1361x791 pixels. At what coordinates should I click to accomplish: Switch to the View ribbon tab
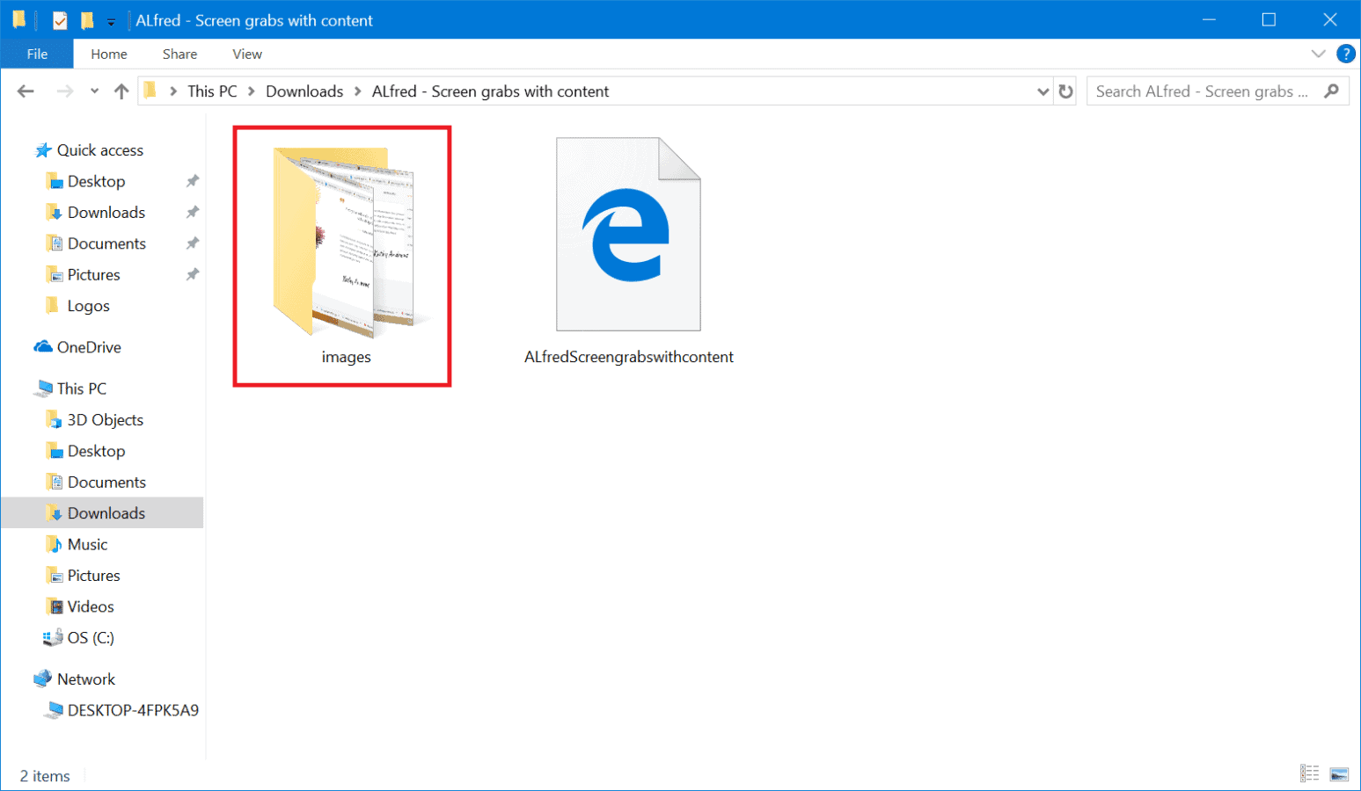[246, 54]
